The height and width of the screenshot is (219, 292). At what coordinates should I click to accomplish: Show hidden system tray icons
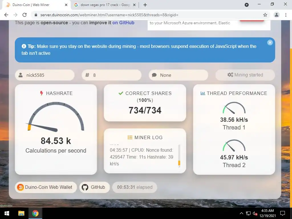pyautogui.click(x=241, y=213)
